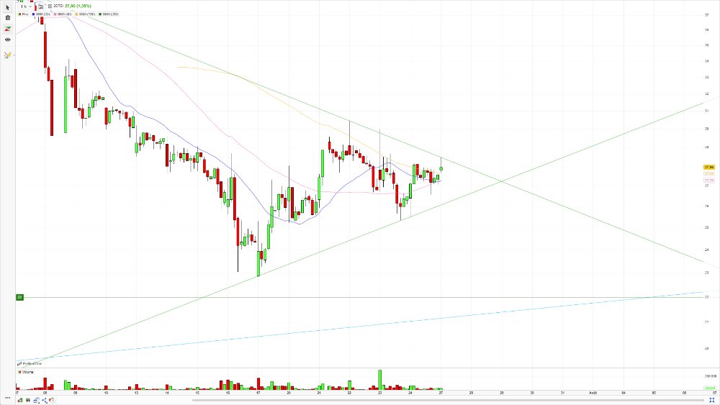Open the 1 h timeframe dropdown
The width and height of the screenshot is (720, 405).
click(x=26, y=6)
